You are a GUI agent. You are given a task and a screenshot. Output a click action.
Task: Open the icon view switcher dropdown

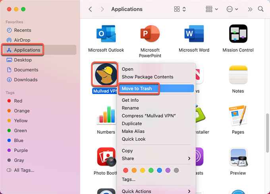point(180,9)
